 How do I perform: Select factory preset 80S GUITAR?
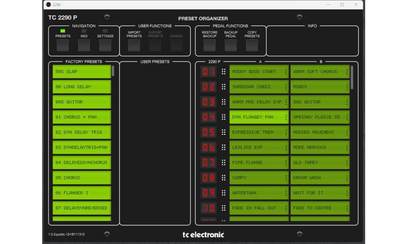(82, 102)
